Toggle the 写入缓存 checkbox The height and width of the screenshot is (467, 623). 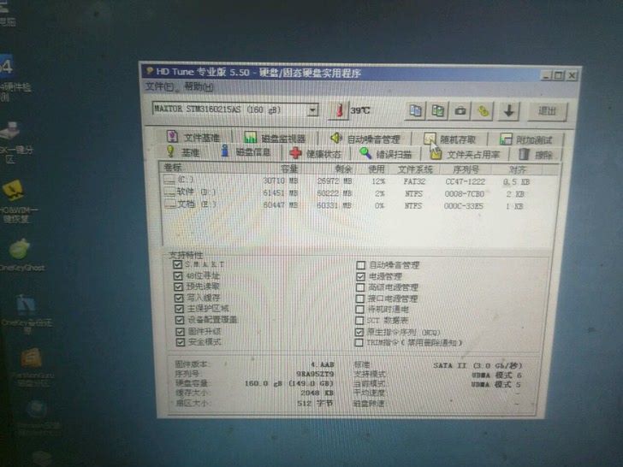point(179,298)
